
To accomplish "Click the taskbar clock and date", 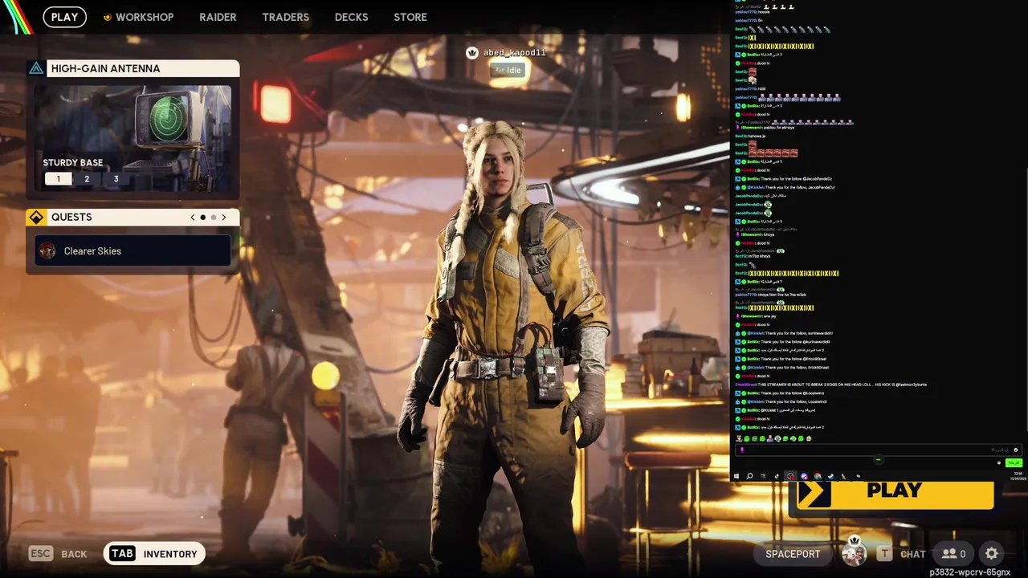I will coord(1018,476).
